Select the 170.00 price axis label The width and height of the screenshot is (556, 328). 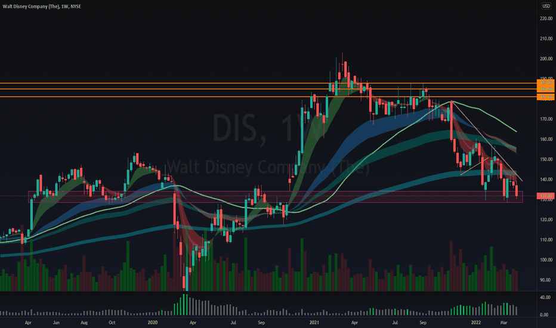tap(546, 119)
